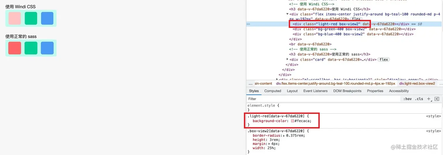The height and width of the screenshot is (155, 443).
Task: Click the green box under Windi CSS
Action: coord(31,18)
